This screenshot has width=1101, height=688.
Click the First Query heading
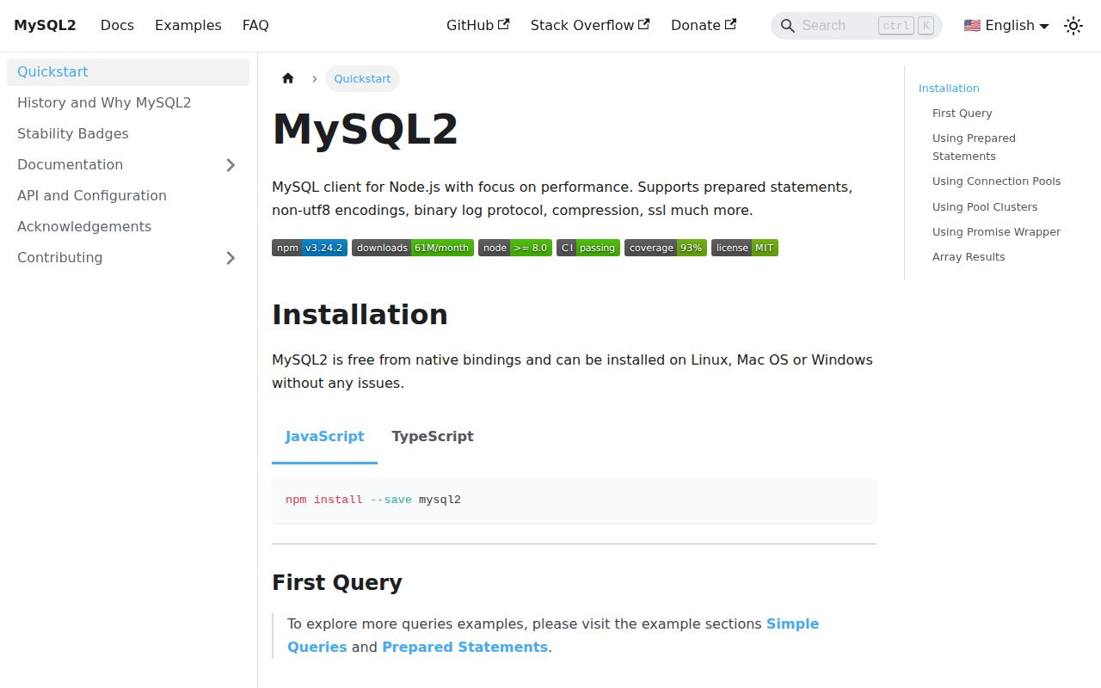pyautogui.click(x=337, y=582)
